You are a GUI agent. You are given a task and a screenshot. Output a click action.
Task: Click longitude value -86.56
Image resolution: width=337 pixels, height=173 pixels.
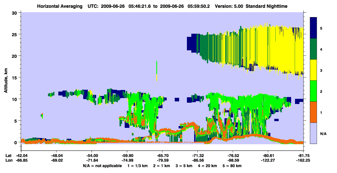point(198,160)
